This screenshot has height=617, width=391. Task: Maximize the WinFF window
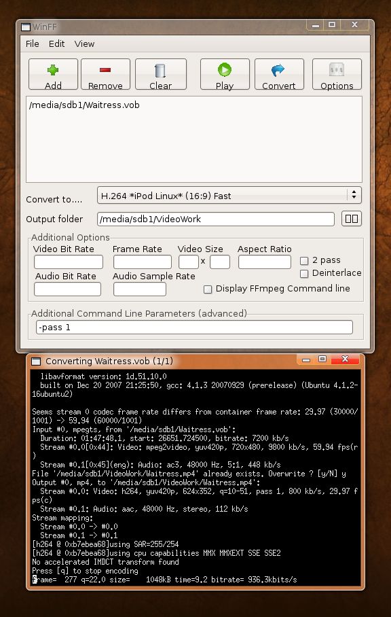tap(332, 24)
